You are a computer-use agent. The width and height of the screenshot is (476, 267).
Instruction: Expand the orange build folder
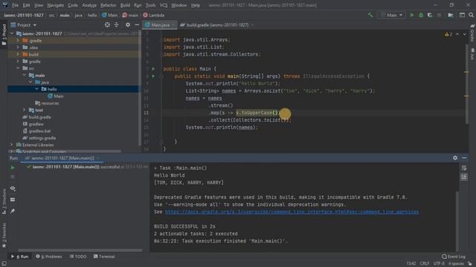[18, 54]
